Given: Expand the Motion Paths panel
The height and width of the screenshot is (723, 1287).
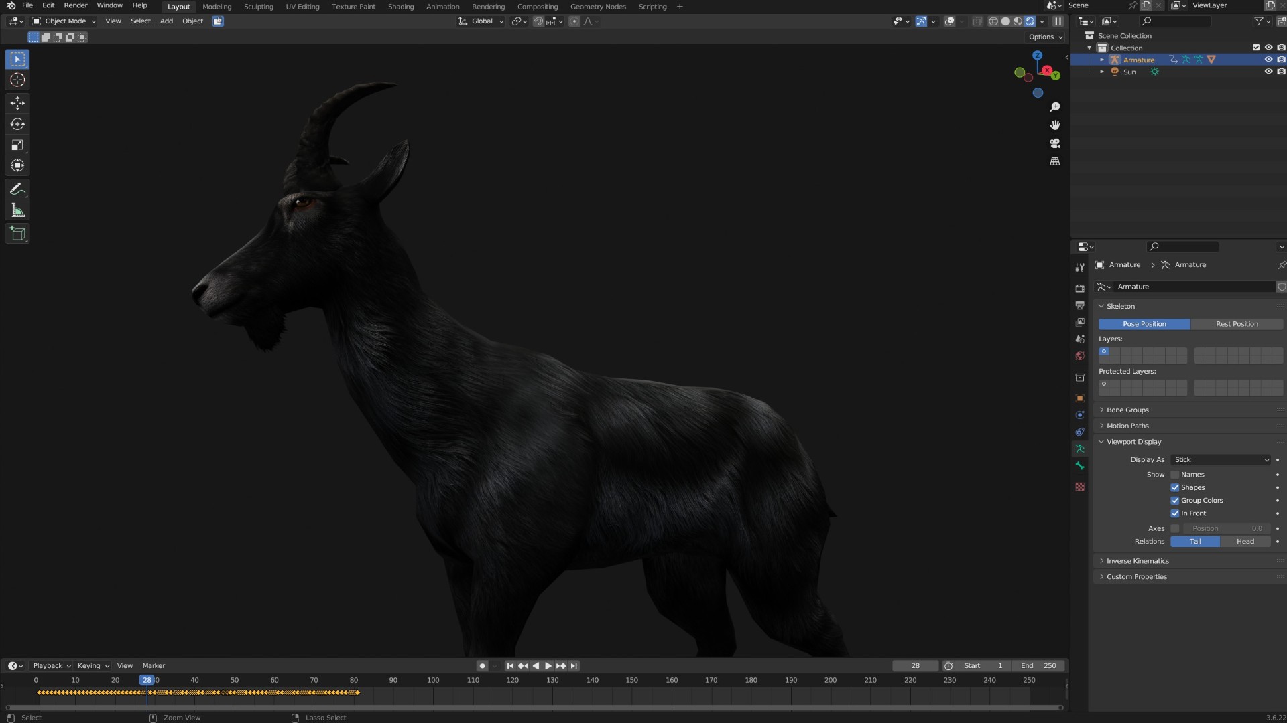Looking at the screenshot, I should pyautogui.click(x=1127, y=426).
